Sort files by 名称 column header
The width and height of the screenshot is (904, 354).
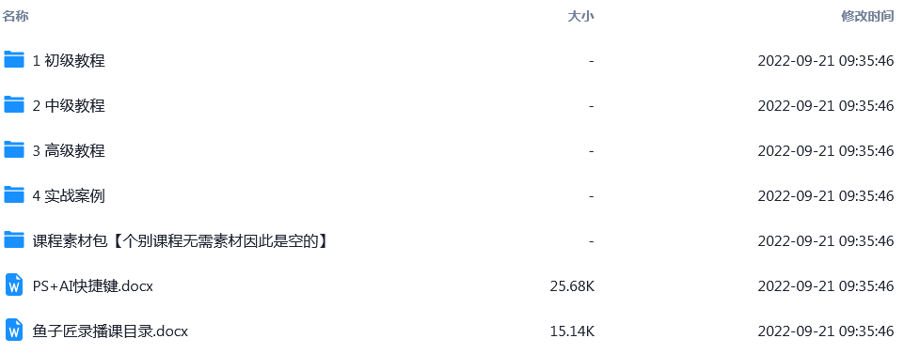(16, 17)
